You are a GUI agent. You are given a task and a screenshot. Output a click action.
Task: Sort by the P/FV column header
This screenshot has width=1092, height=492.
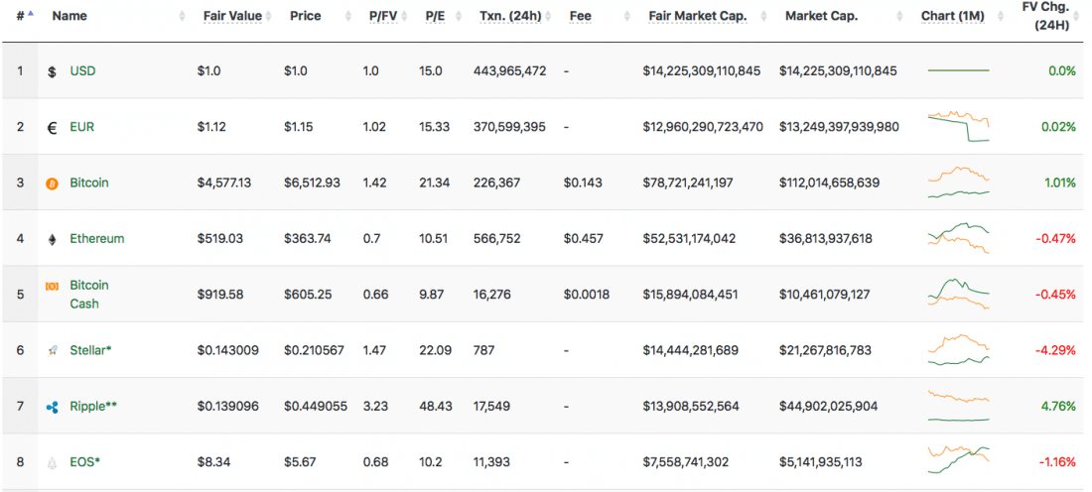tap(382, 17)
